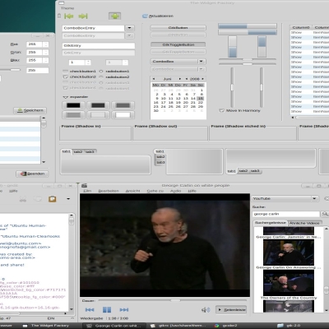Open The Owners of the Country thumbnail
Image resolution: width=329 pixels, height=329 pixels.
pos(289,283)
